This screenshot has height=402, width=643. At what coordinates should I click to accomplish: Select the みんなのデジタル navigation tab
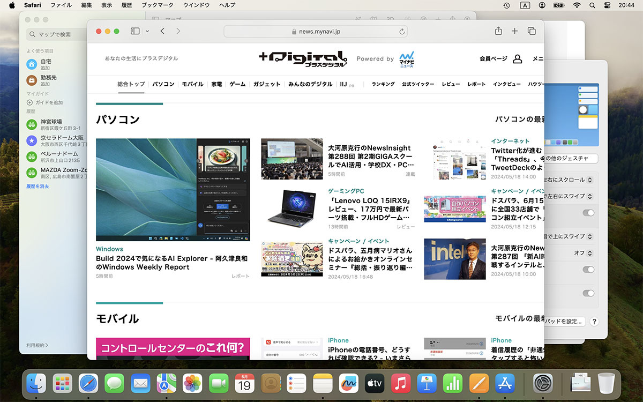click(x=310, y=84)
